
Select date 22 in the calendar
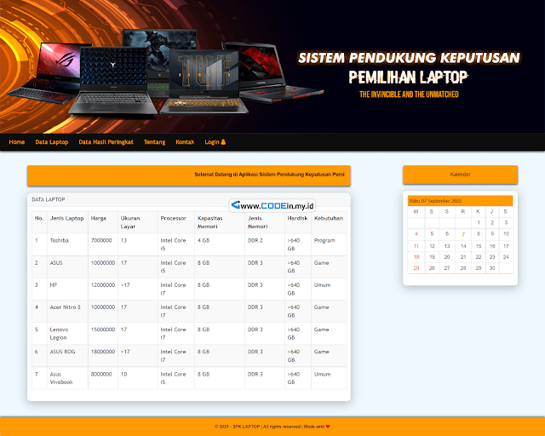coord(479,257)
